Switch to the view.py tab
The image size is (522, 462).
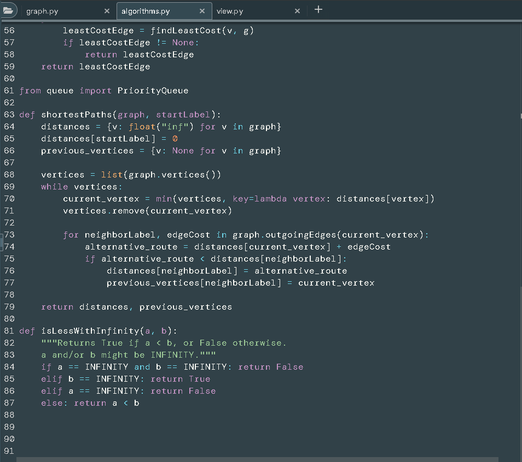pyautogui.click(x=230, y=11)
